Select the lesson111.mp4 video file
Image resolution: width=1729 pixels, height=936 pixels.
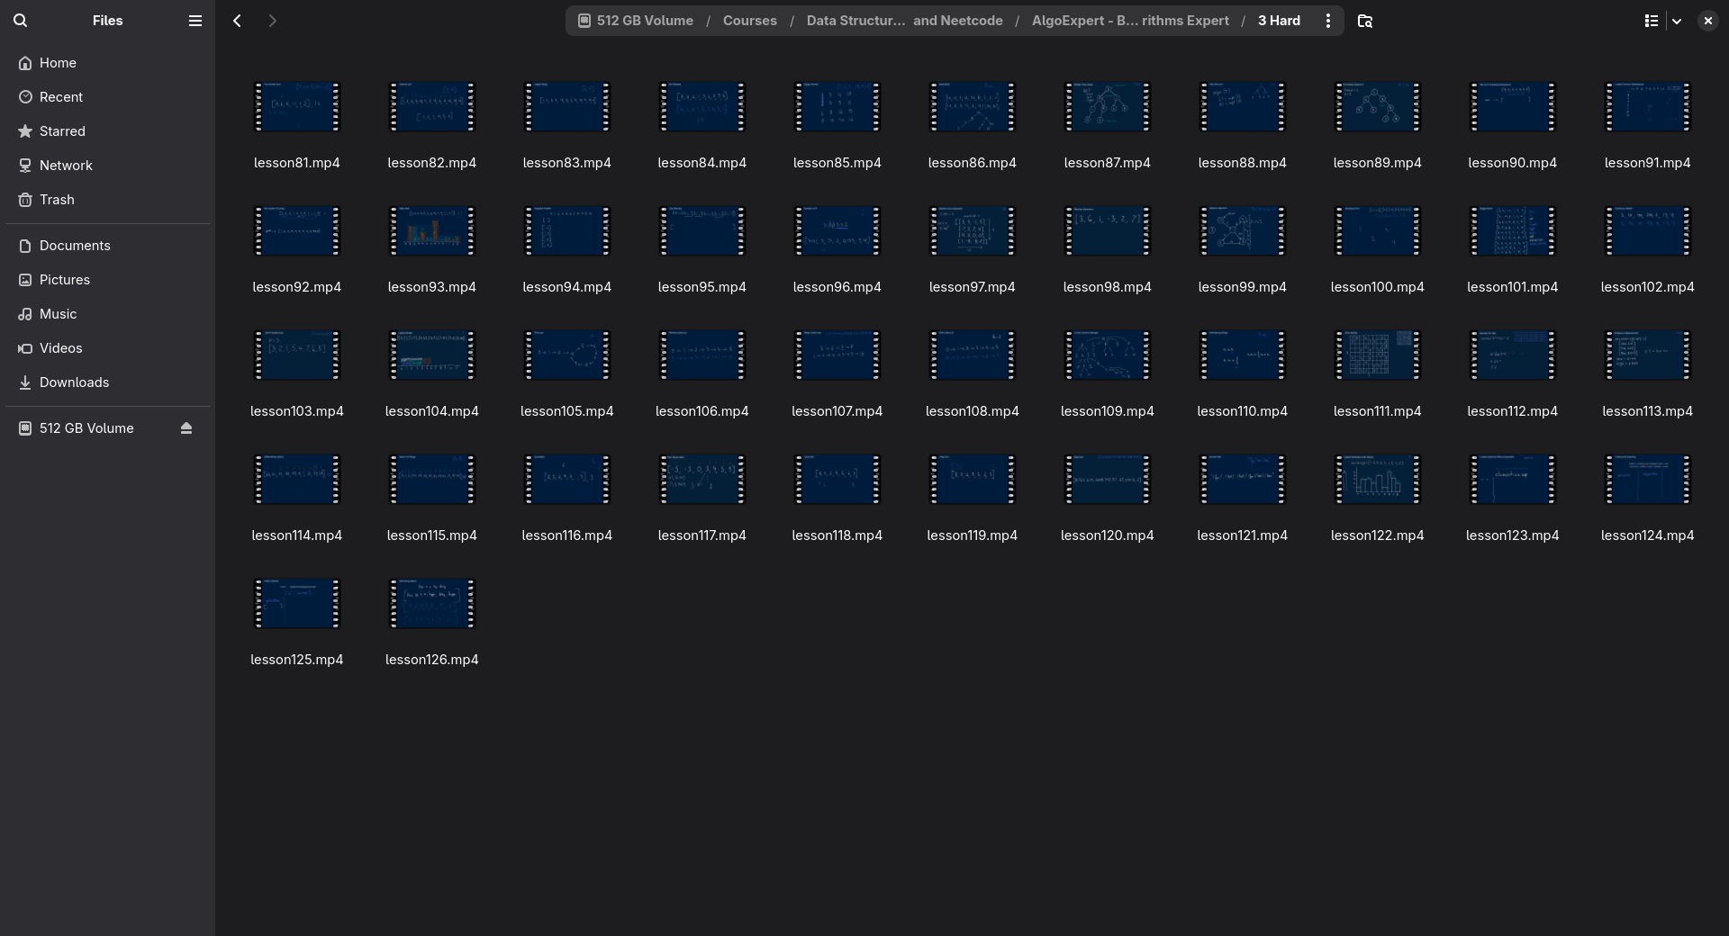(x=1377, y=355)
